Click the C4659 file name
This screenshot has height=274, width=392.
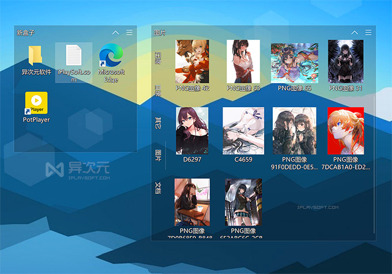(x=243, y=159)
